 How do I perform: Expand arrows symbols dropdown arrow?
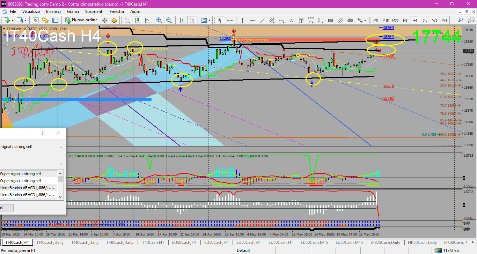[x=365, y=20]
